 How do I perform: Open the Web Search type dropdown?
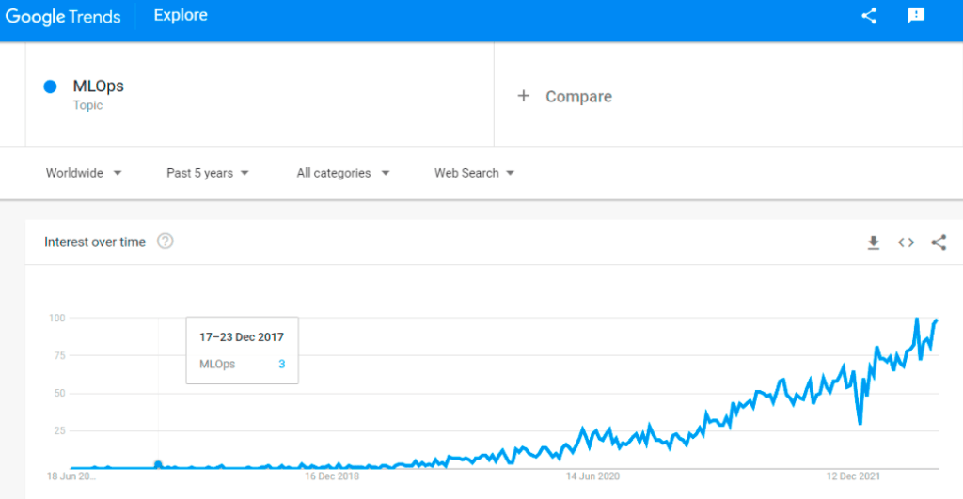474,173
